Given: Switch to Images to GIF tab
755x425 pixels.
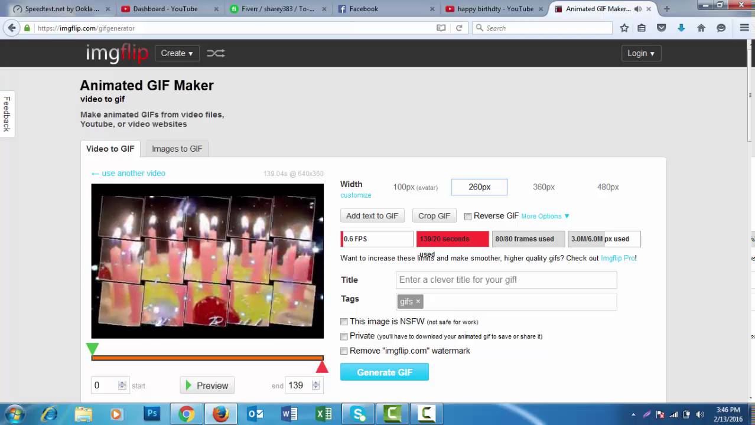Looking at the screenshot, I should pyautogui.click(x=177, y=149).
